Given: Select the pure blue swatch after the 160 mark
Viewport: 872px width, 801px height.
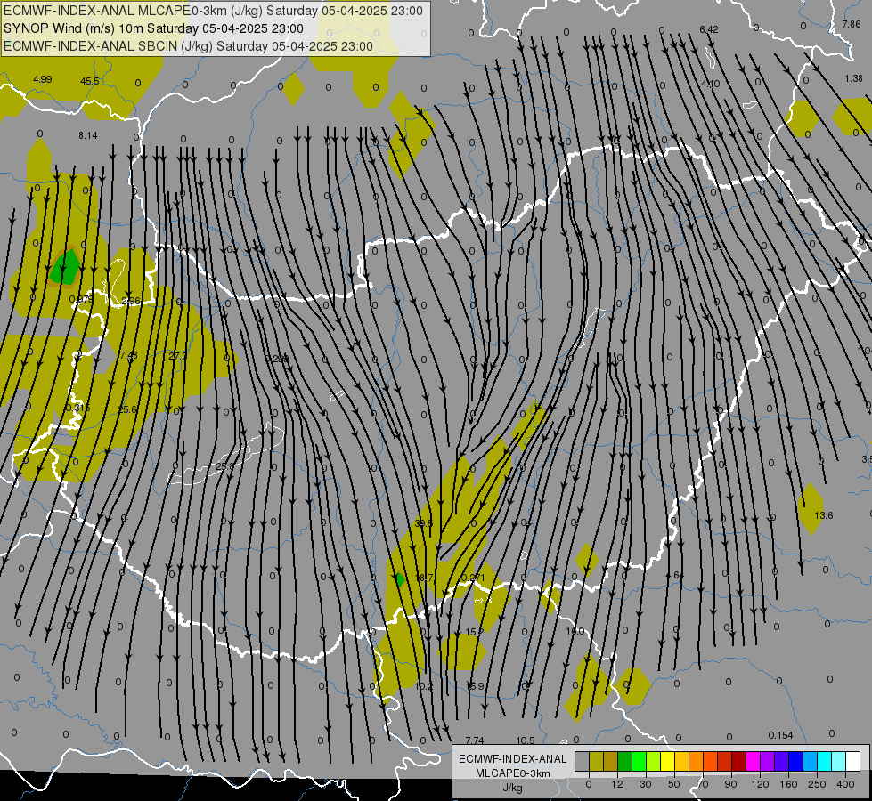Looking at the screenshot, I should 796,761.
